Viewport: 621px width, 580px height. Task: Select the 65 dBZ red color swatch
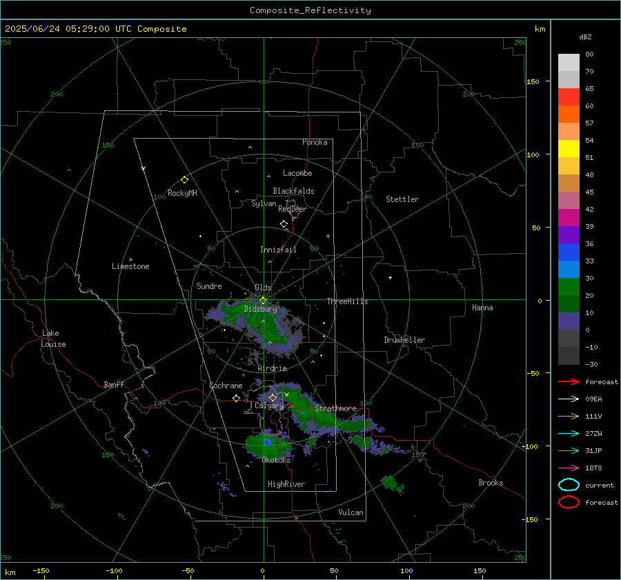[x=569, y=97]
